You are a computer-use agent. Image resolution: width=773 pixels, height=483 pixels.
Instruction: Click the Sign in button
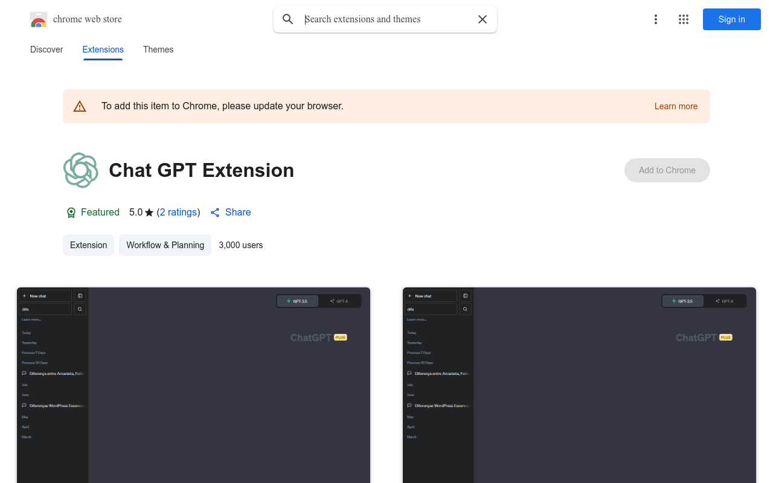point(732,19)
